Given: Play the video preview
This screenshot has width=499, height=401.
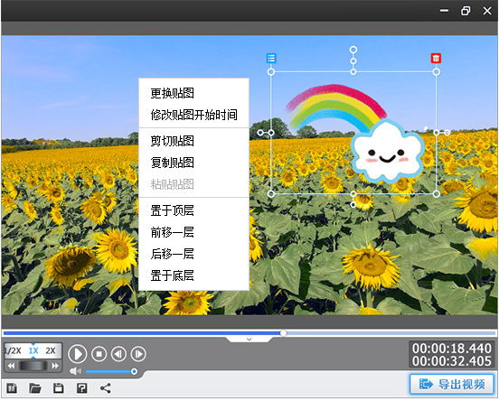Looking at the screenshot, I should pyautogui.click(x=78, y=354).
